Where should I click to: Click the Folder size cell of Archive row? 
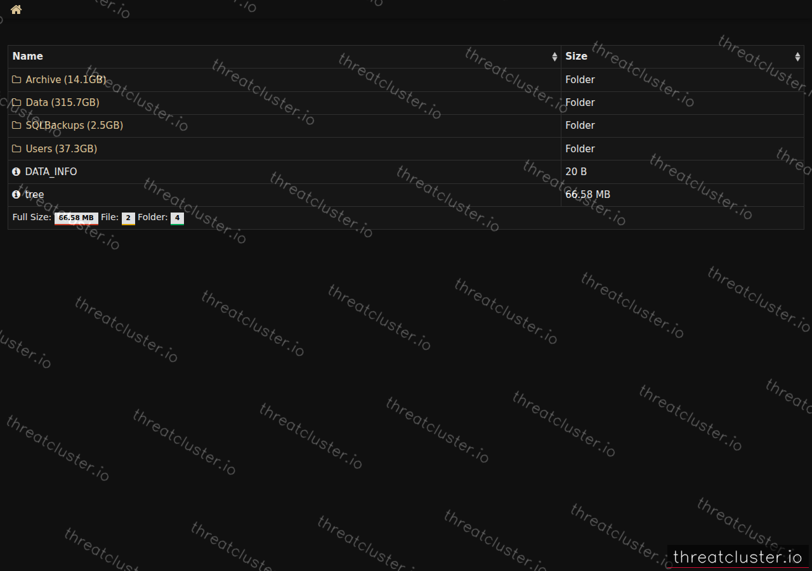click(x=683, y=80)
